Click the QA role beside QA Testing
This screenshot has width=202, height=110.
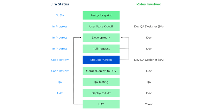[x=149, y=82]
